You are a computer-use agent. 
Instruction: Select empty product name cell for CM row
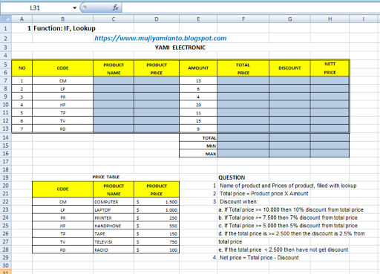point(114,81)
